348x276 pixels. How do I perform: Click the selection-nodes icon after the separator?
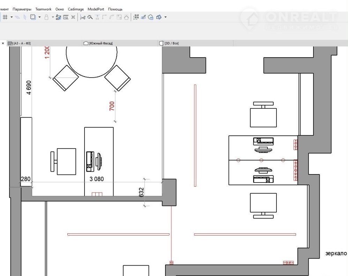click(136, 17)
